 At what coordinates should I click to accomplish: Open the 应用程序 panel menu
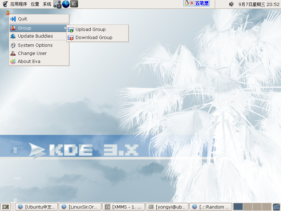click(19, 4)
